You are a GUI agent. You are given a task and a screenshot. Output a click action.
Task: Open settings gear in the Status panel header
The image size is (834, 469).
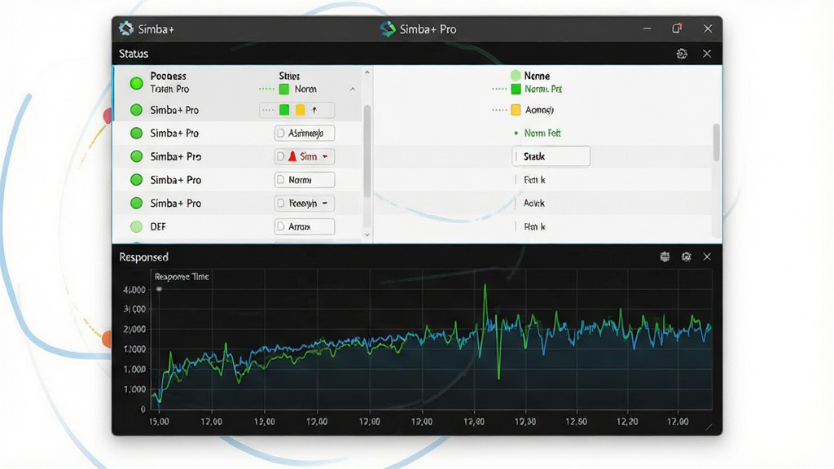pyautogui.click(x=682, y=54)
